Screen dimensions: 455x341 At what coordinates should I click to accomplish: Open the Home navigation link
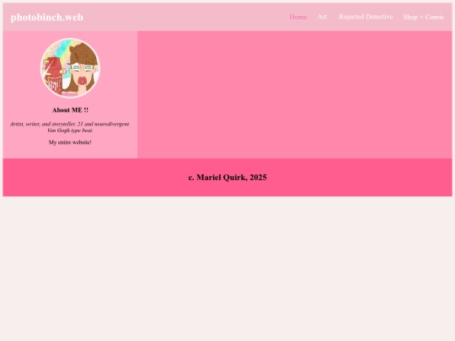pyautogui.click(x=298, y=17)
